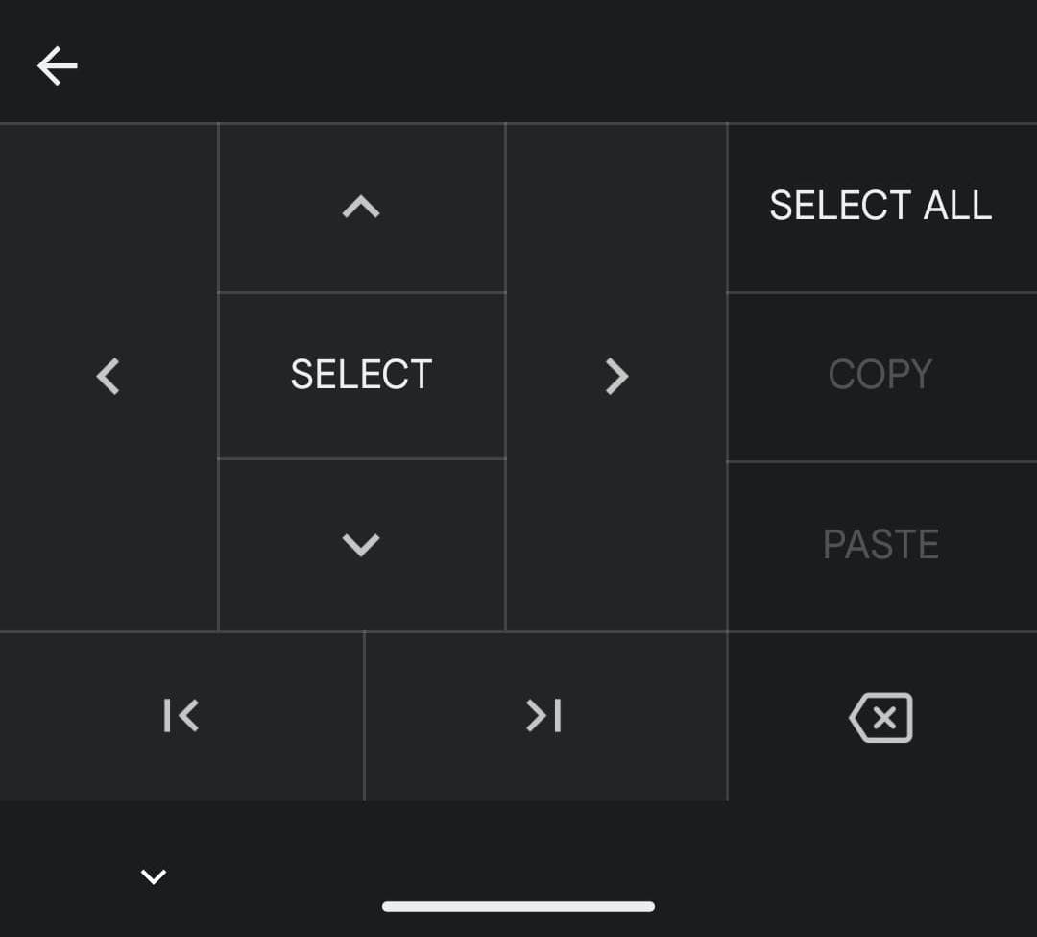This screenshot has height=937, width=1037.
Task: Collapse the keyboard with bottom chevron
Action: [x=154, y=875]
